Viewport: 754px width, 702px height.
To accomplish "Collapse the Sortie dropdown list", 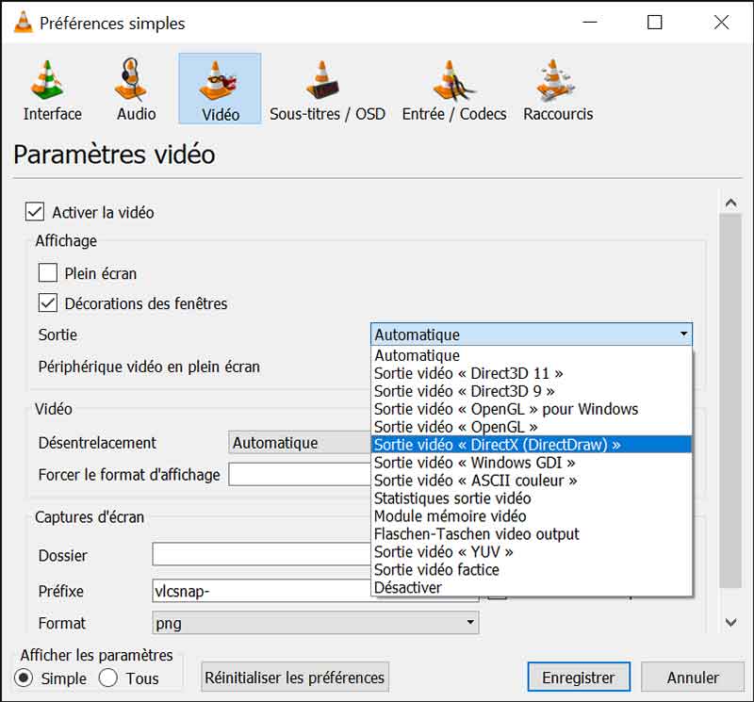I will [685, 335].
